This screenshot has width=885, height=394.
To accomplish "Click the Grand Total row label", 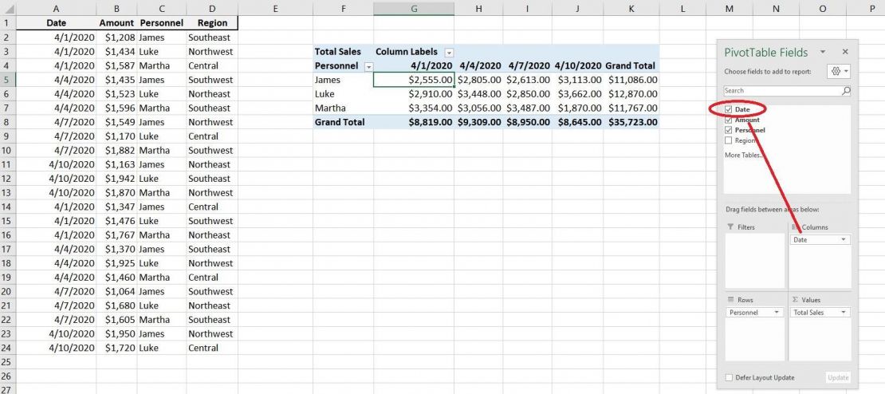I will (343, 122).
